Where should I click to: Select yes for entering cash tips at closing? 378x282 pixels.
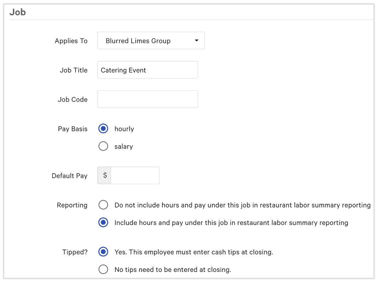(x=103, y=252)
